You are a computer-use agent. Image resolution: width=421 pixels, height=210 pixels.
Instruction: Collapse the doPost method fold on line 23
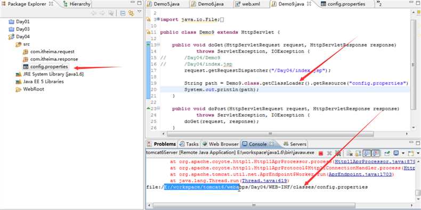[x=158, y=109]
